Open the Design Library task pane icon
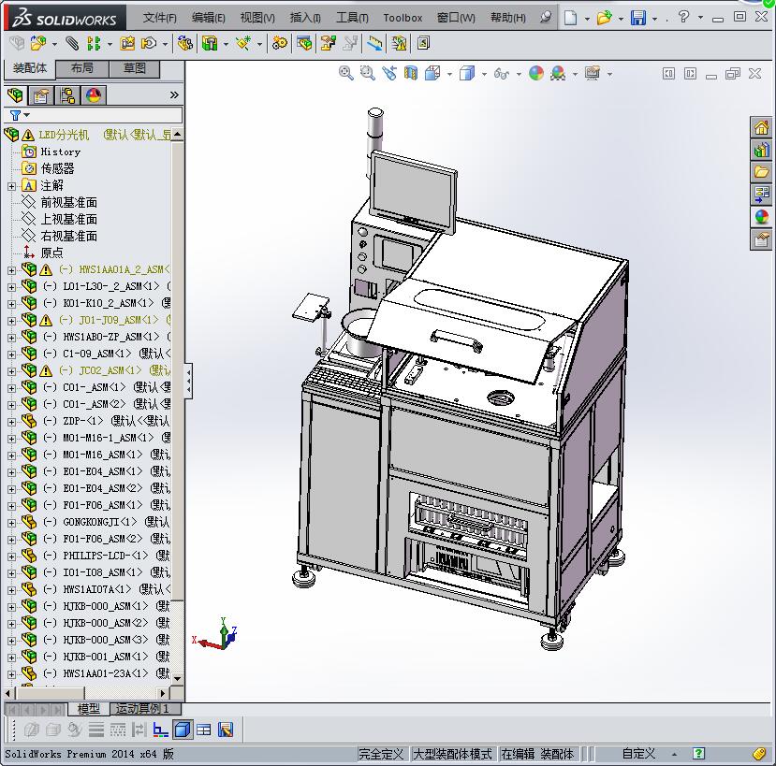The width and height of the screenshot is (776, 766). (x=761, y=150)
